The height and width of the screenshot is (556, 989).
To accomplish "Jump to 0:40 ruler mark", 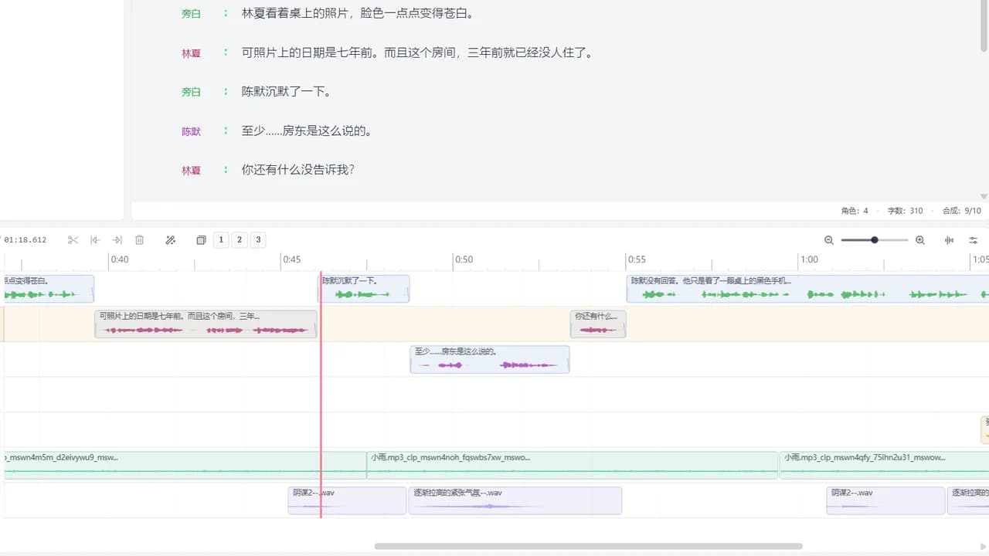I will (x=119, y=259).
